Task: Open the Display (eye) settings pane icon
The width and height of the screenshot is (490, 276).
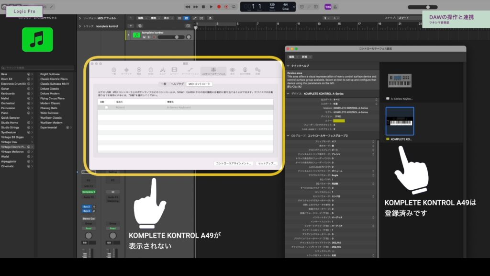Action: point(233,71)
